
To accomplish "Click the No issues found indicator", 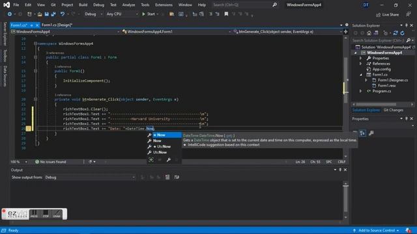I will pos(51,162).
